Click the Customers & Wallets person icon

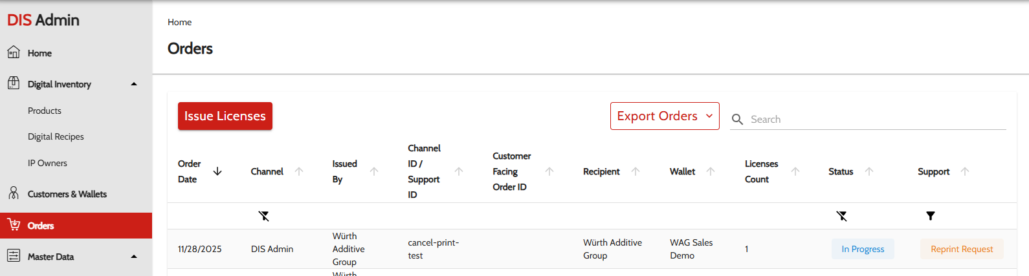14,193
